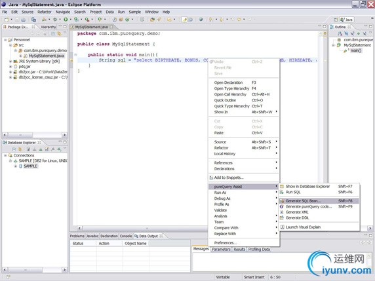Choose Run SQL from pureQuery submenu
This screenshot has width=375, height=281.
[319, 192]
